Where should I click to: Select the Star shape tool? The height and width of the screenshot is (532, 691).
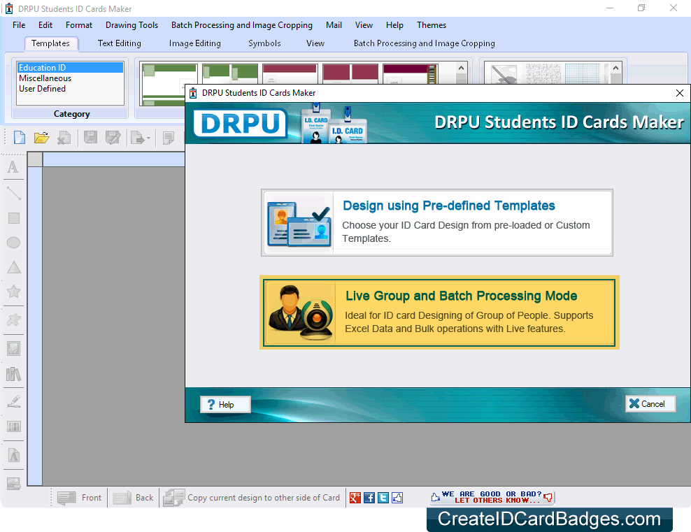(x=14, y=292)
